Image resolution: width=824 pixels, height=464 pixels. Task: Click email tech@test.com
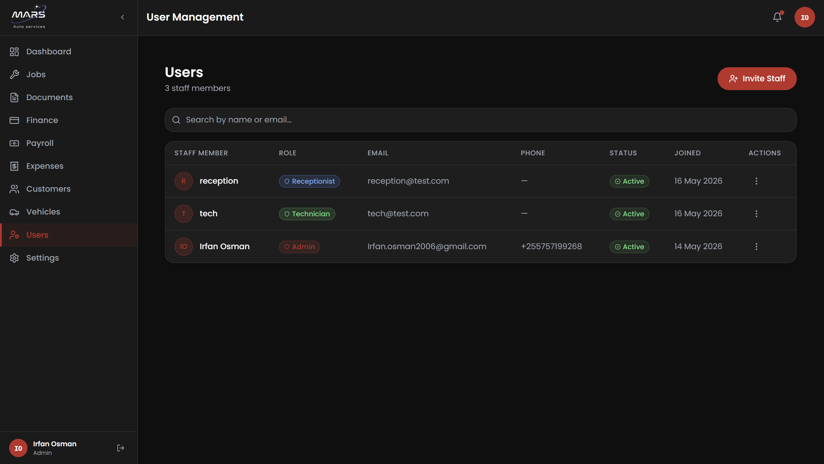(398, 214)
